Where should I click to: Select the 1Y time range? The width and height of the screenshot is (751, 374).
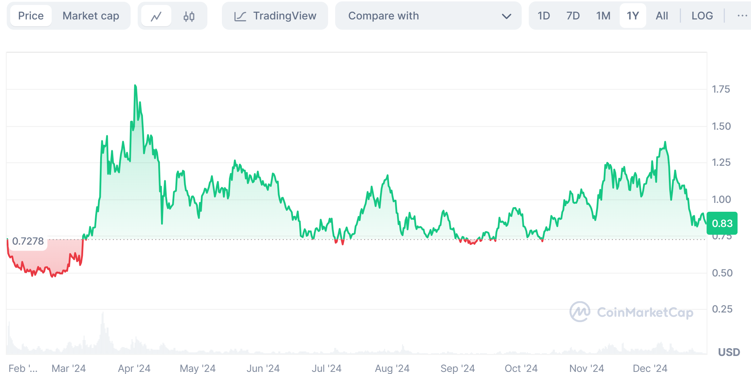click(x=633, y=16)
